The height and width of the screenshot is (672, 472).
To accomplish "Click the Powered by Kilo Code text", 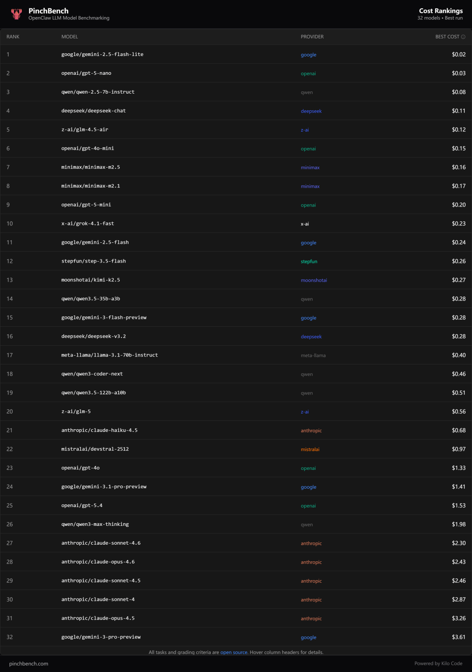I will 438,664.
